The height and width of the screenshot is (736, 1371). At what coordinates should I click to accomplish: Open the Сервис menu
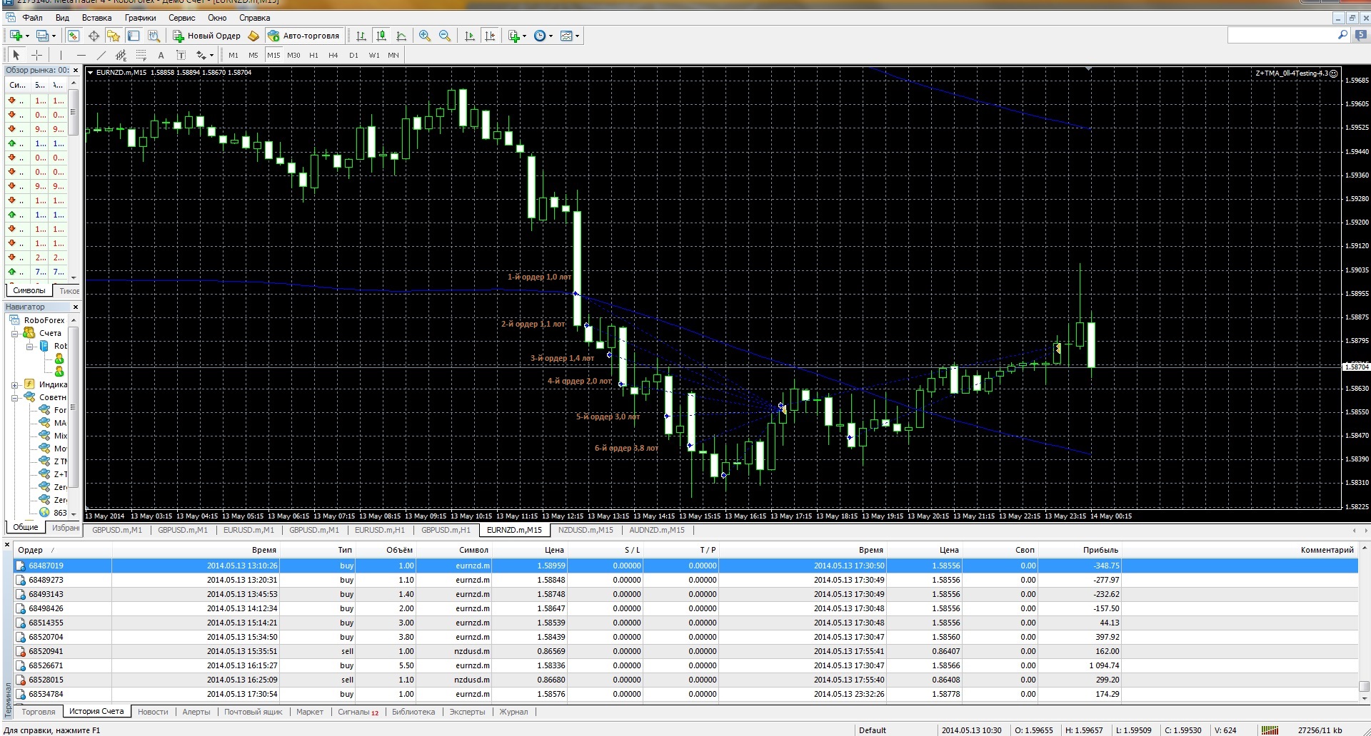pos(182,18)
